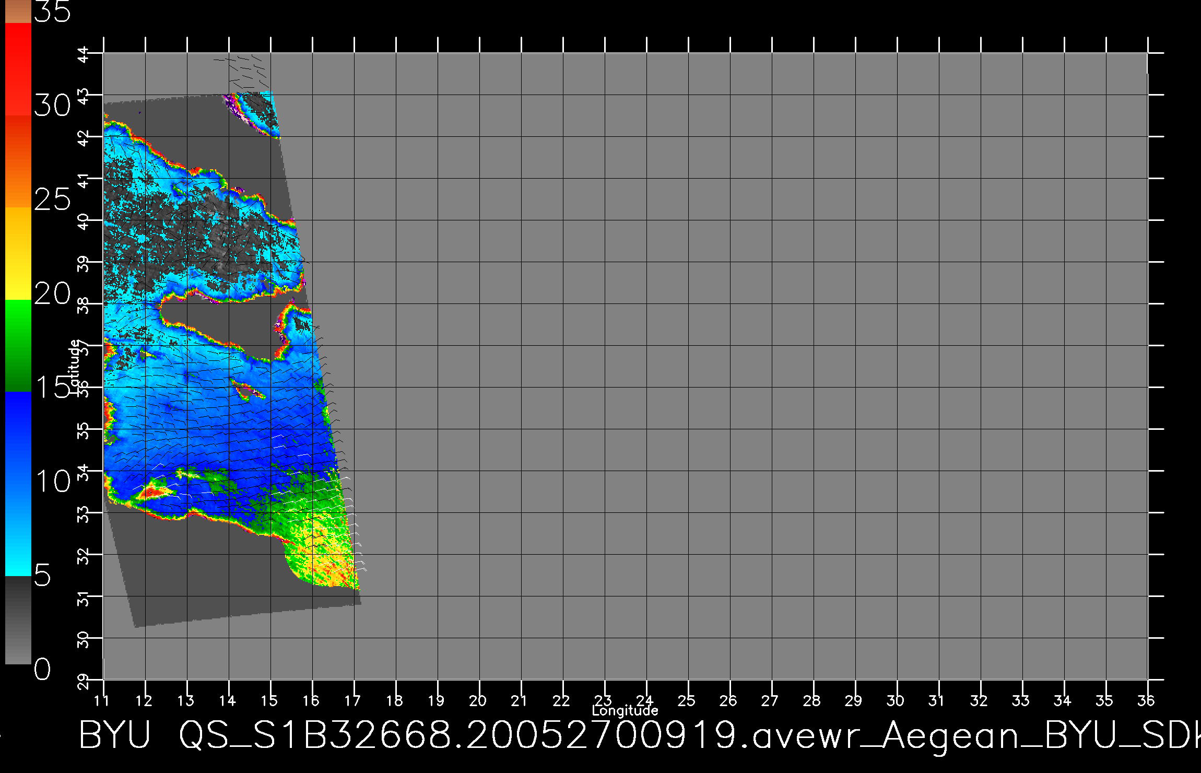Click longitude tick label 27
The width and height of the screenshot is (1201, 773).
click(770, 700)
